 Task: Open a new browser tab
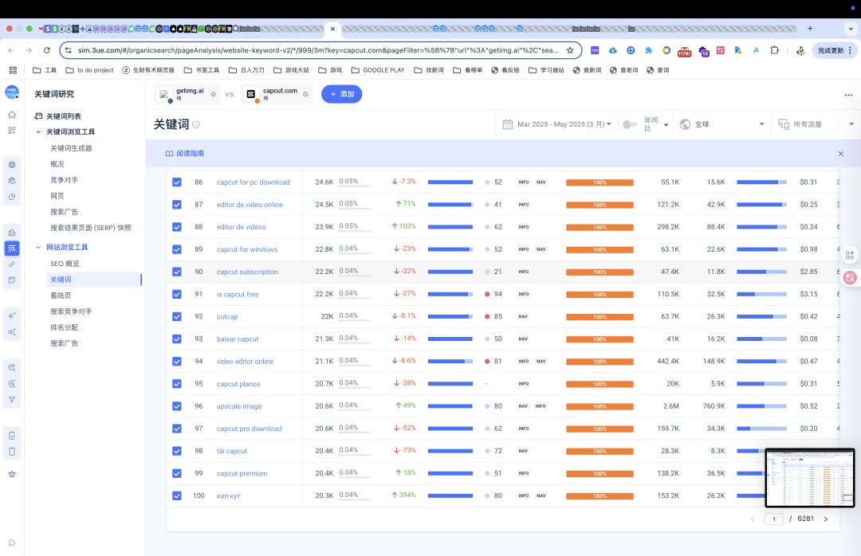pyautogui.click(x=810, y=29)
